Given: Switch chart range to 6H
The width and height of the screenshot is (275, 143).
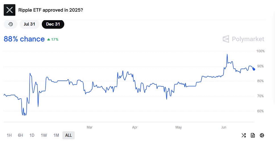Looking at the screenshot, I should click(x=20, y=135).
